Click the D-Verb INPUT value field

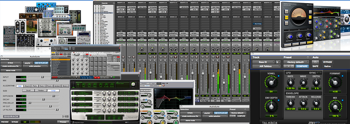click(21, 77)
